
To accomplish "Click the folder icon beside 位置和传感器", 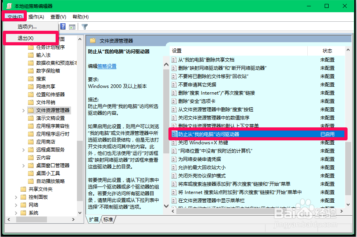I will [31, 95].
